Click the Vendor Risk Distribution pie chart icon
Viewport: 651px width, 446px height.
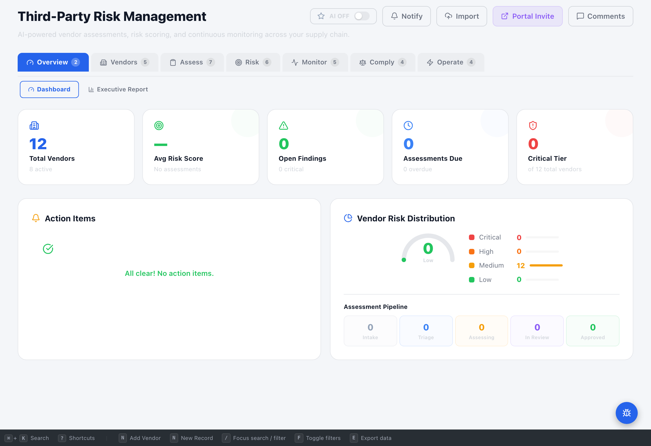[348, 218]
